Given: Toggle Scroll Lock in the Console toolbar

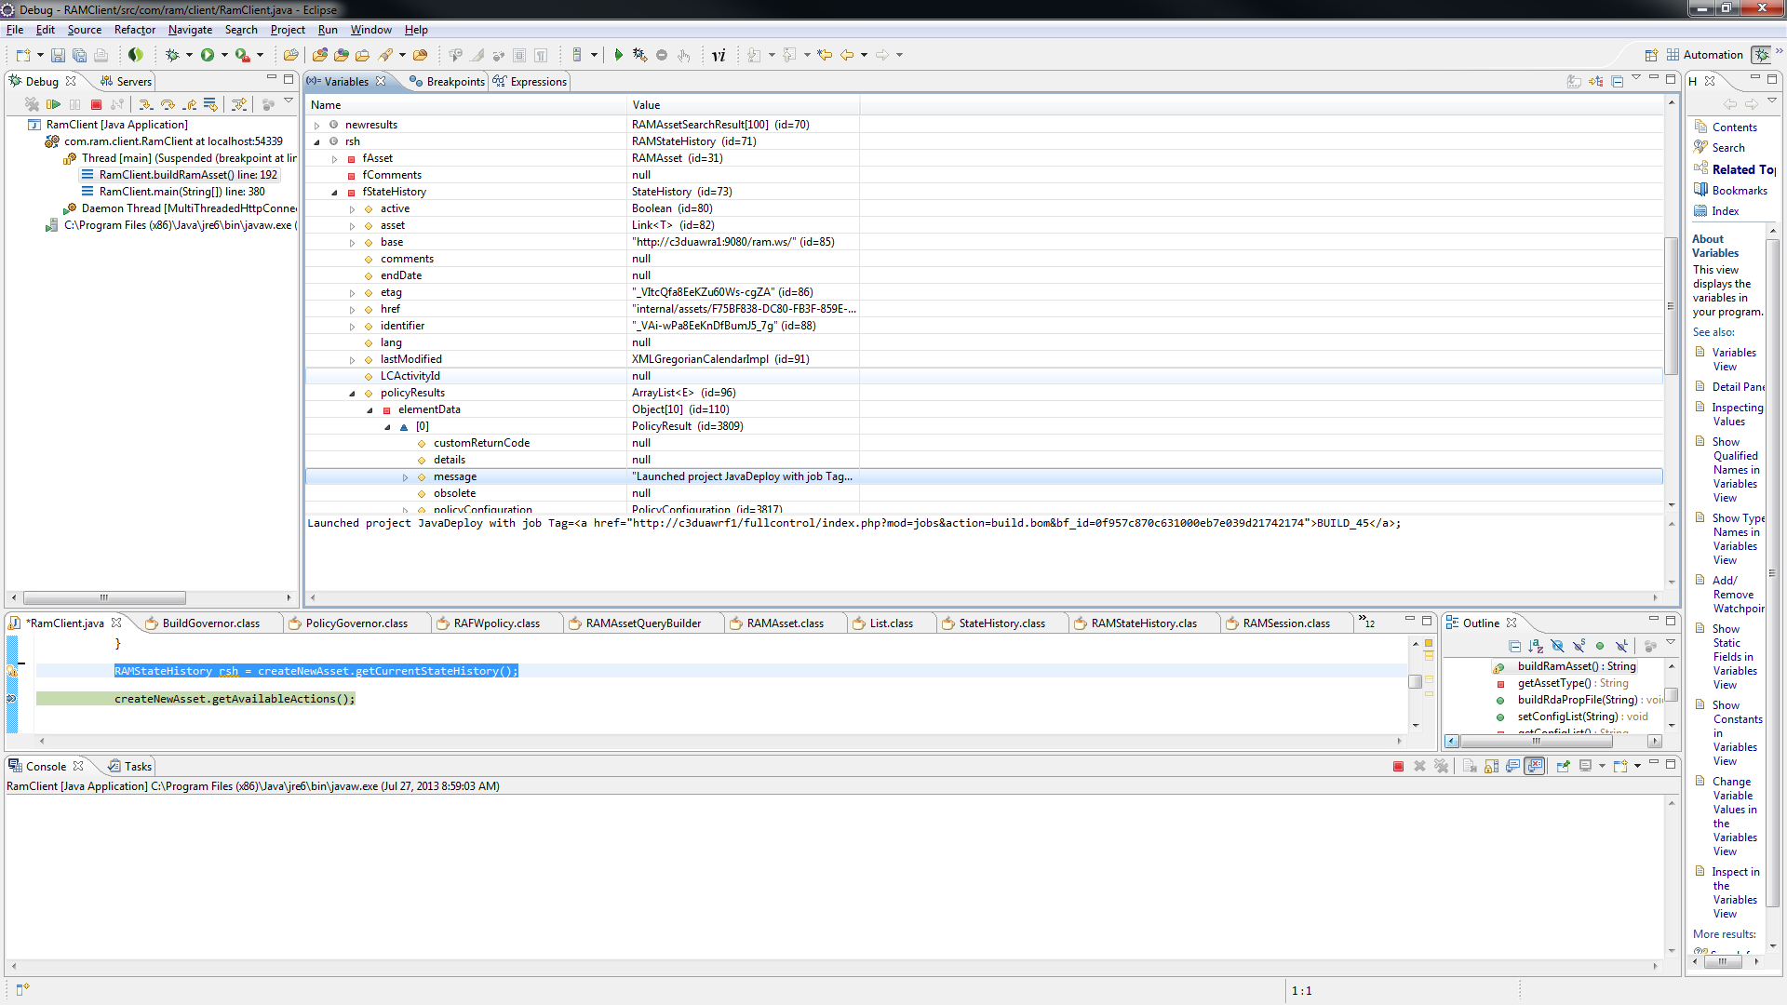Looking at the screenshot, I should click(x=1491, y=767).
